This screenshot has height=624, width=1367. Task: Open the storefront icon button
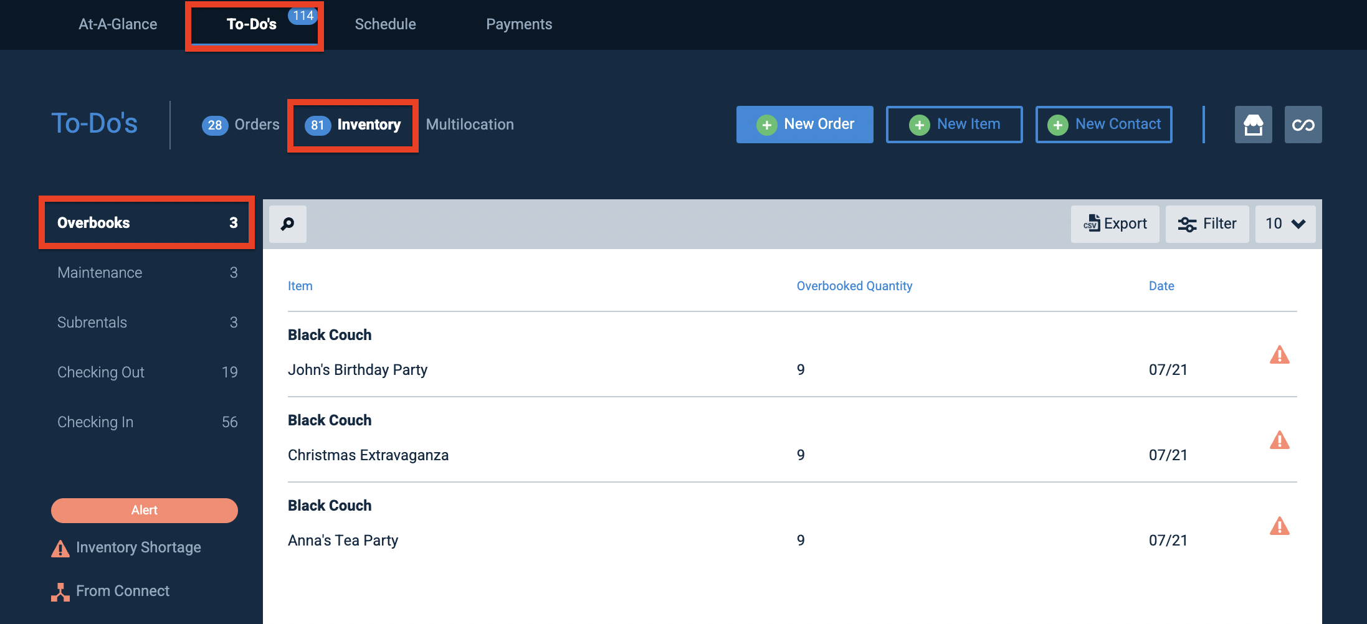[1253, 125]
